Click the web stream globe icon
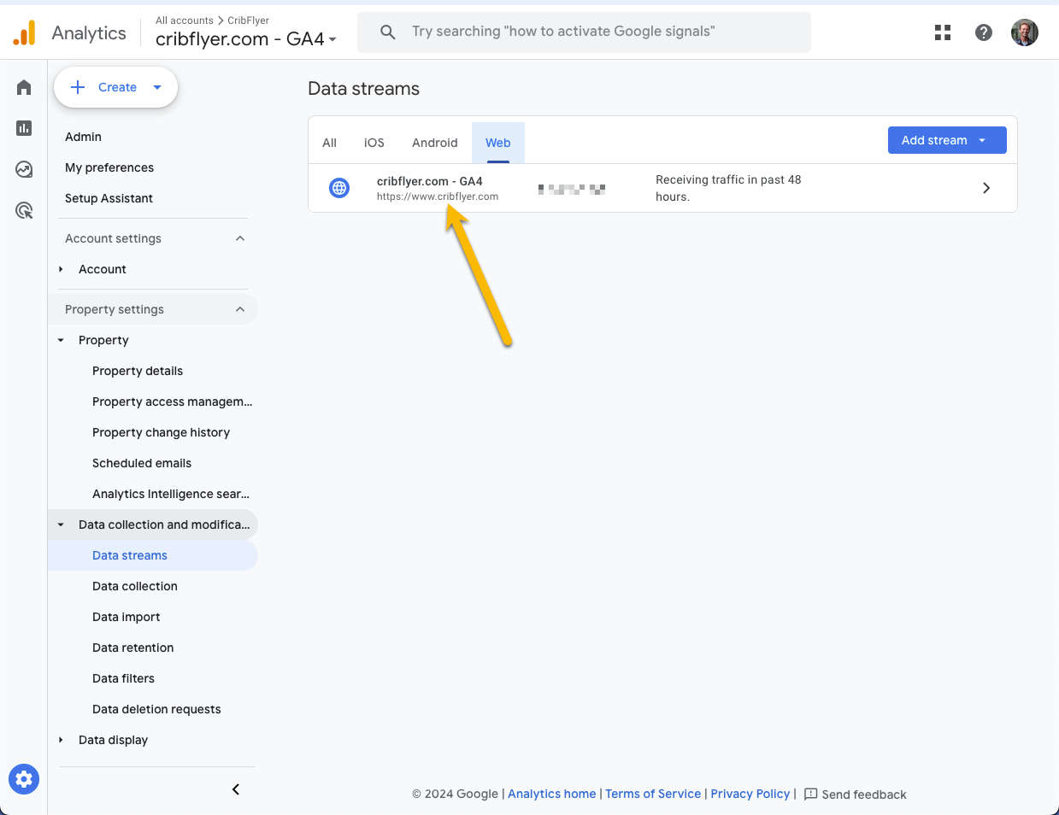The width and height of the screenshot is (1059, 815). 339,188
